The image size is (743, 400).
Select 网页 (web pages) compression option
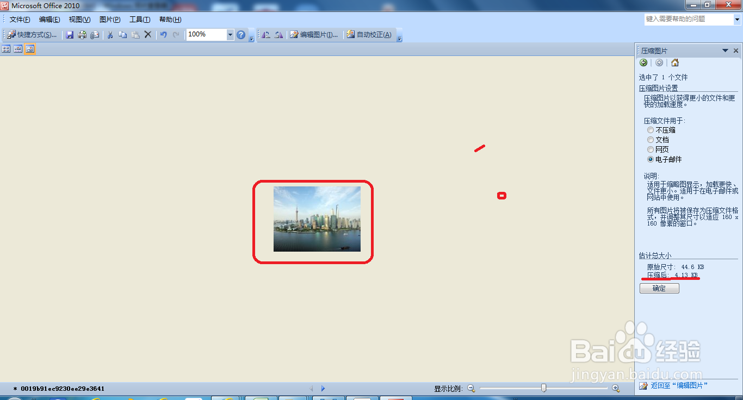[x=651, y=150]
